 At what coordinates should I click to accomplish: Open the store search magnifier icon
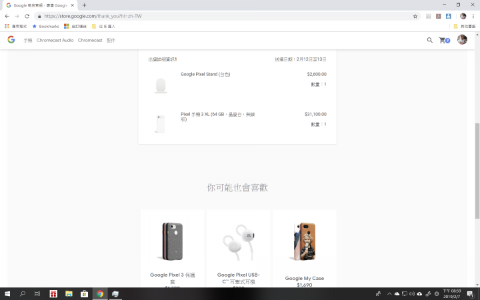point(430,40)
